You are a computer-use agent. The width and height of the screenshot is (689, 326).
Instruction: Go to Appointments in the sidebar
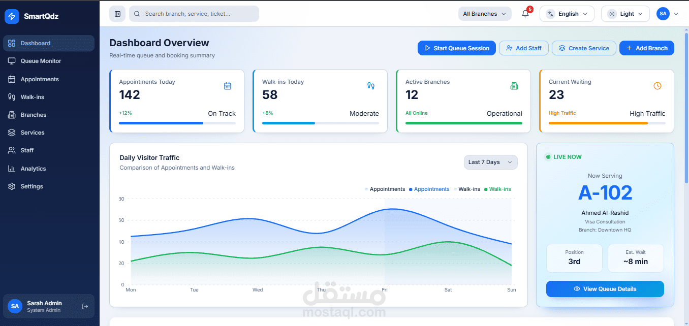point(49,79)
